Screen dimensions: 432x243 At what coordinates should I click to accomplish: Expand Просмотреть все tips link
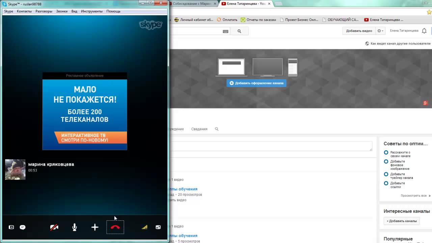tap(415, 196)
